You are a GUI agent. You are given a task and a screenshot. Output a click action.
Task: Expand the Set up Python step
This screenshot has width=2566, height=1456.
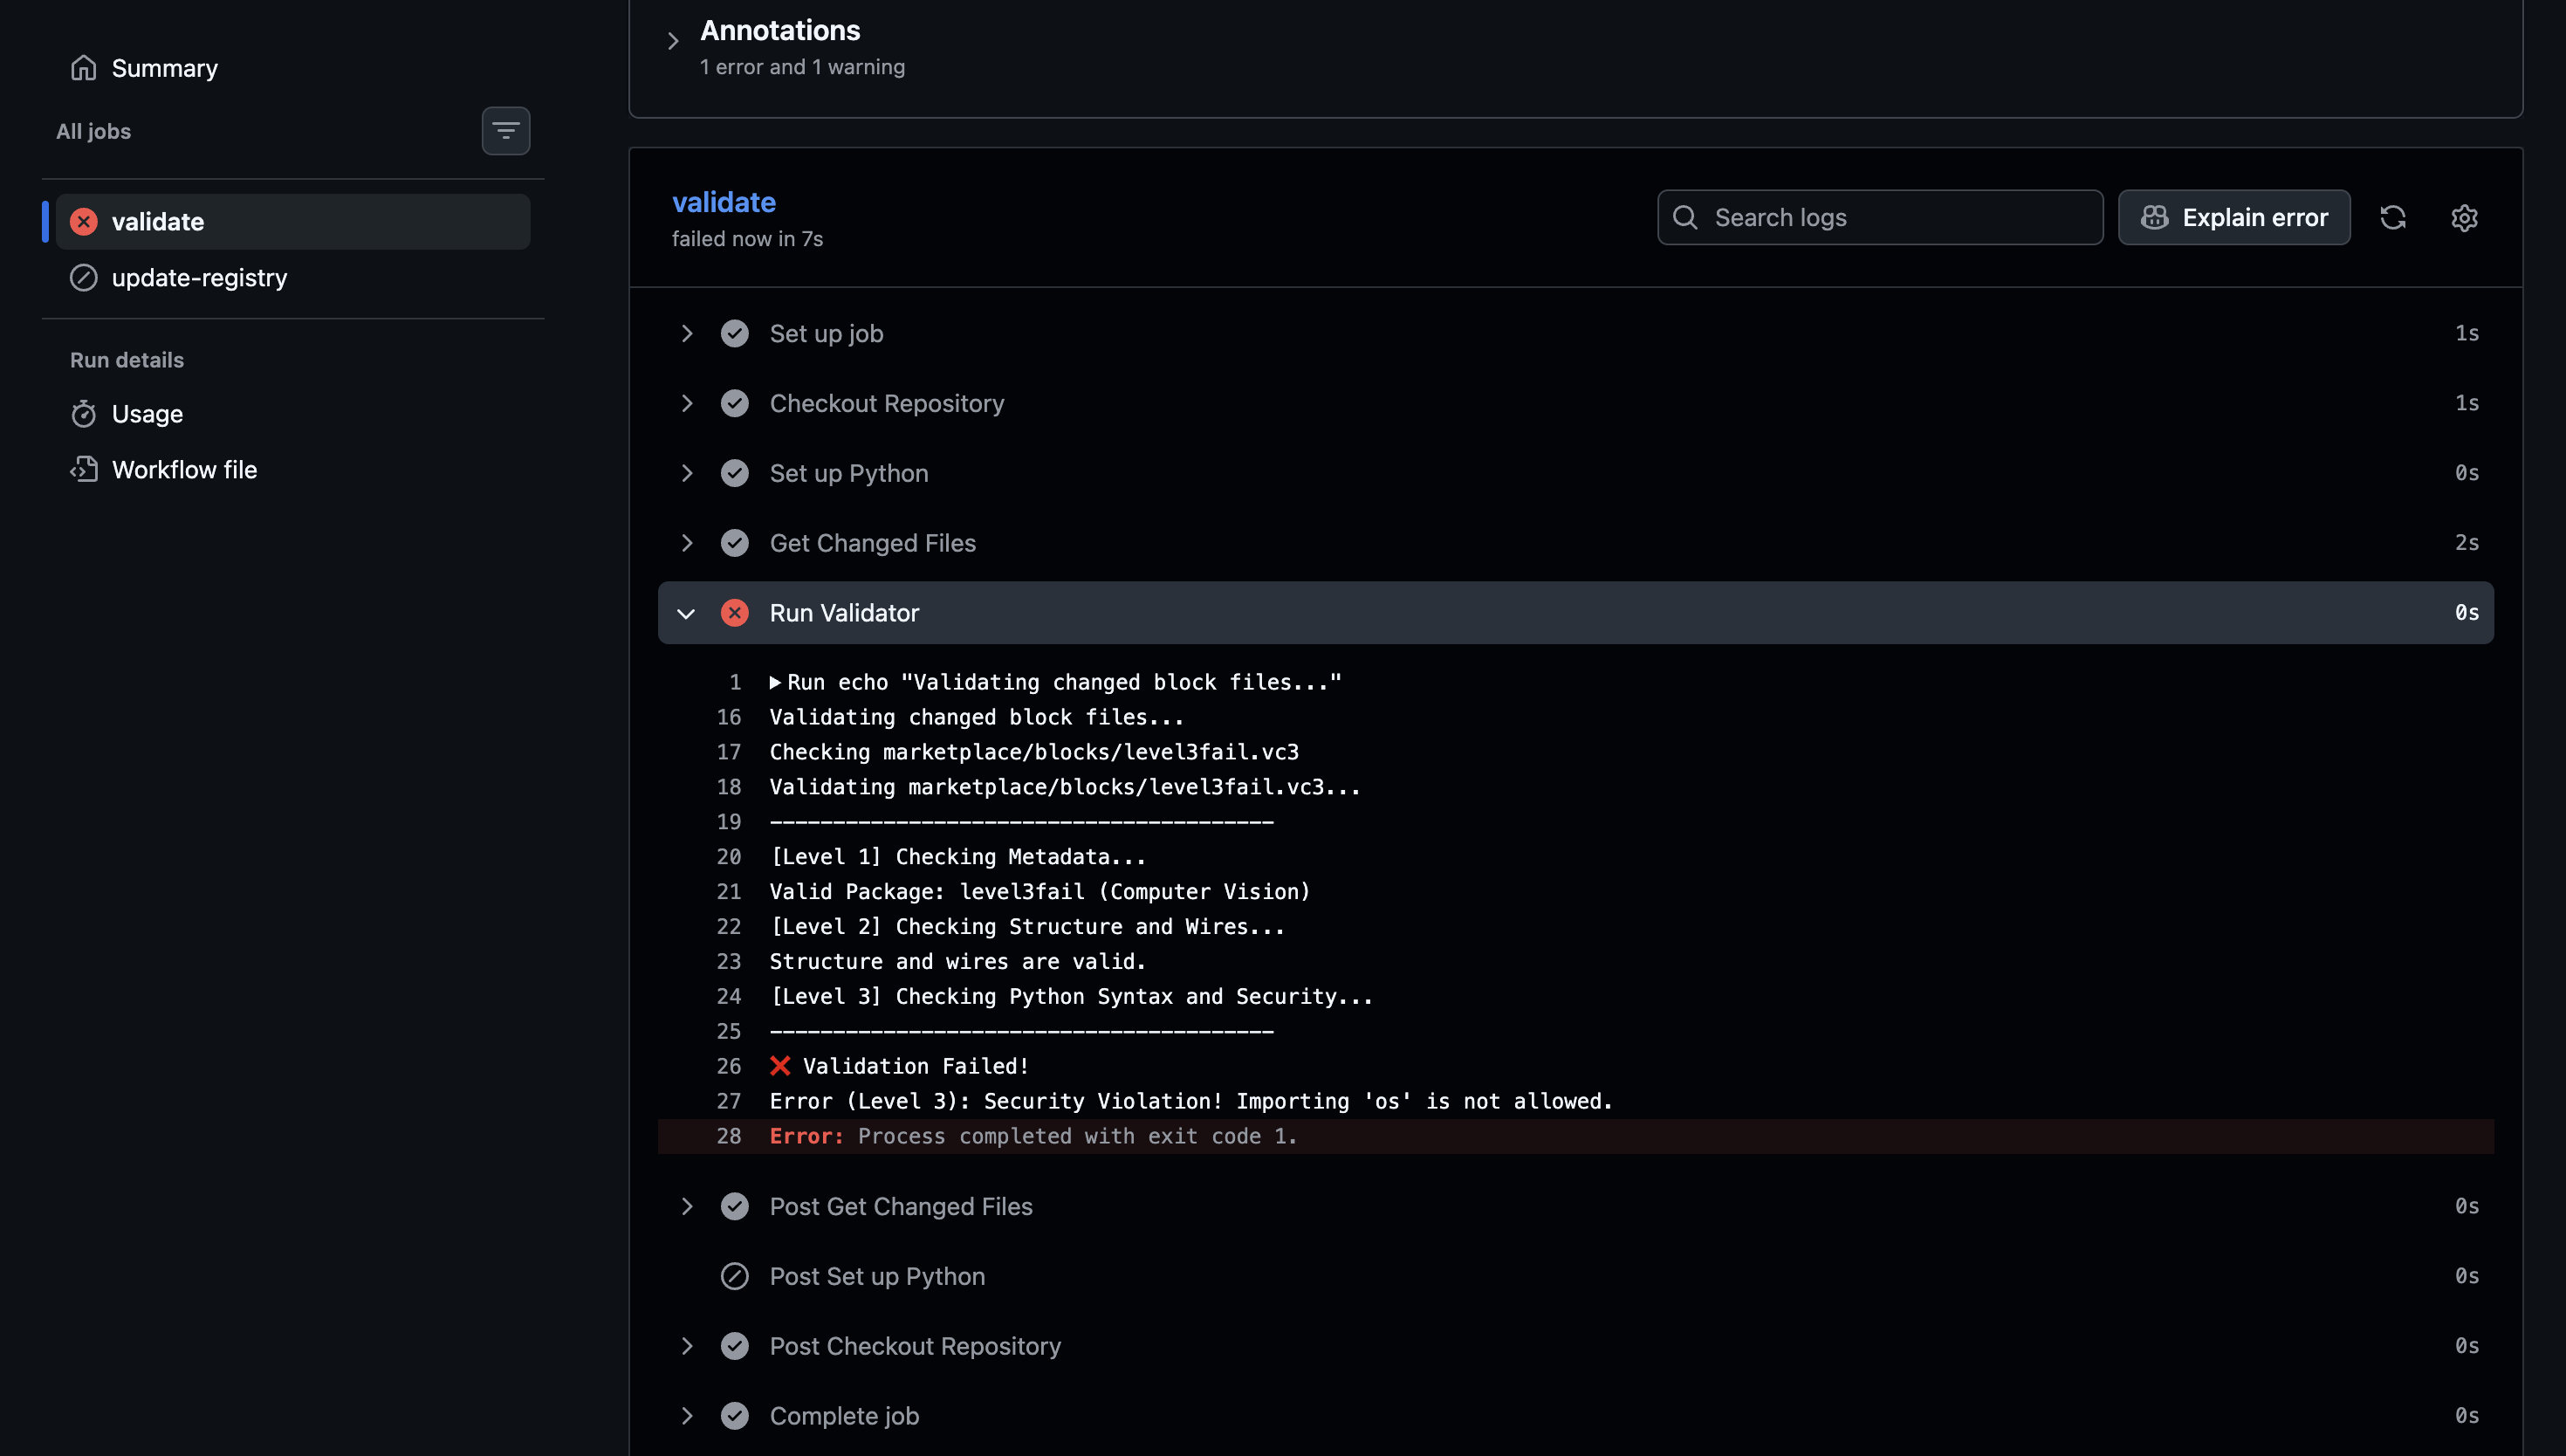coord(687,473)
